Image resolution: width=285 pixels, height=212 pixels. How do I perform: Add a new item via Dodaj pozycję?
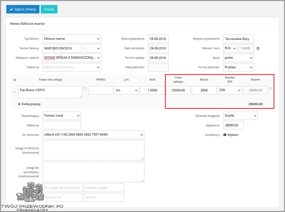pyautogui.click(x=29, y=104)
